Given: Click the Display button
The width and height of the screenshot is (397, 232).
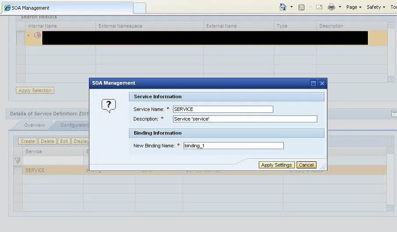Looking at the screenshot, I should point(80,141).
